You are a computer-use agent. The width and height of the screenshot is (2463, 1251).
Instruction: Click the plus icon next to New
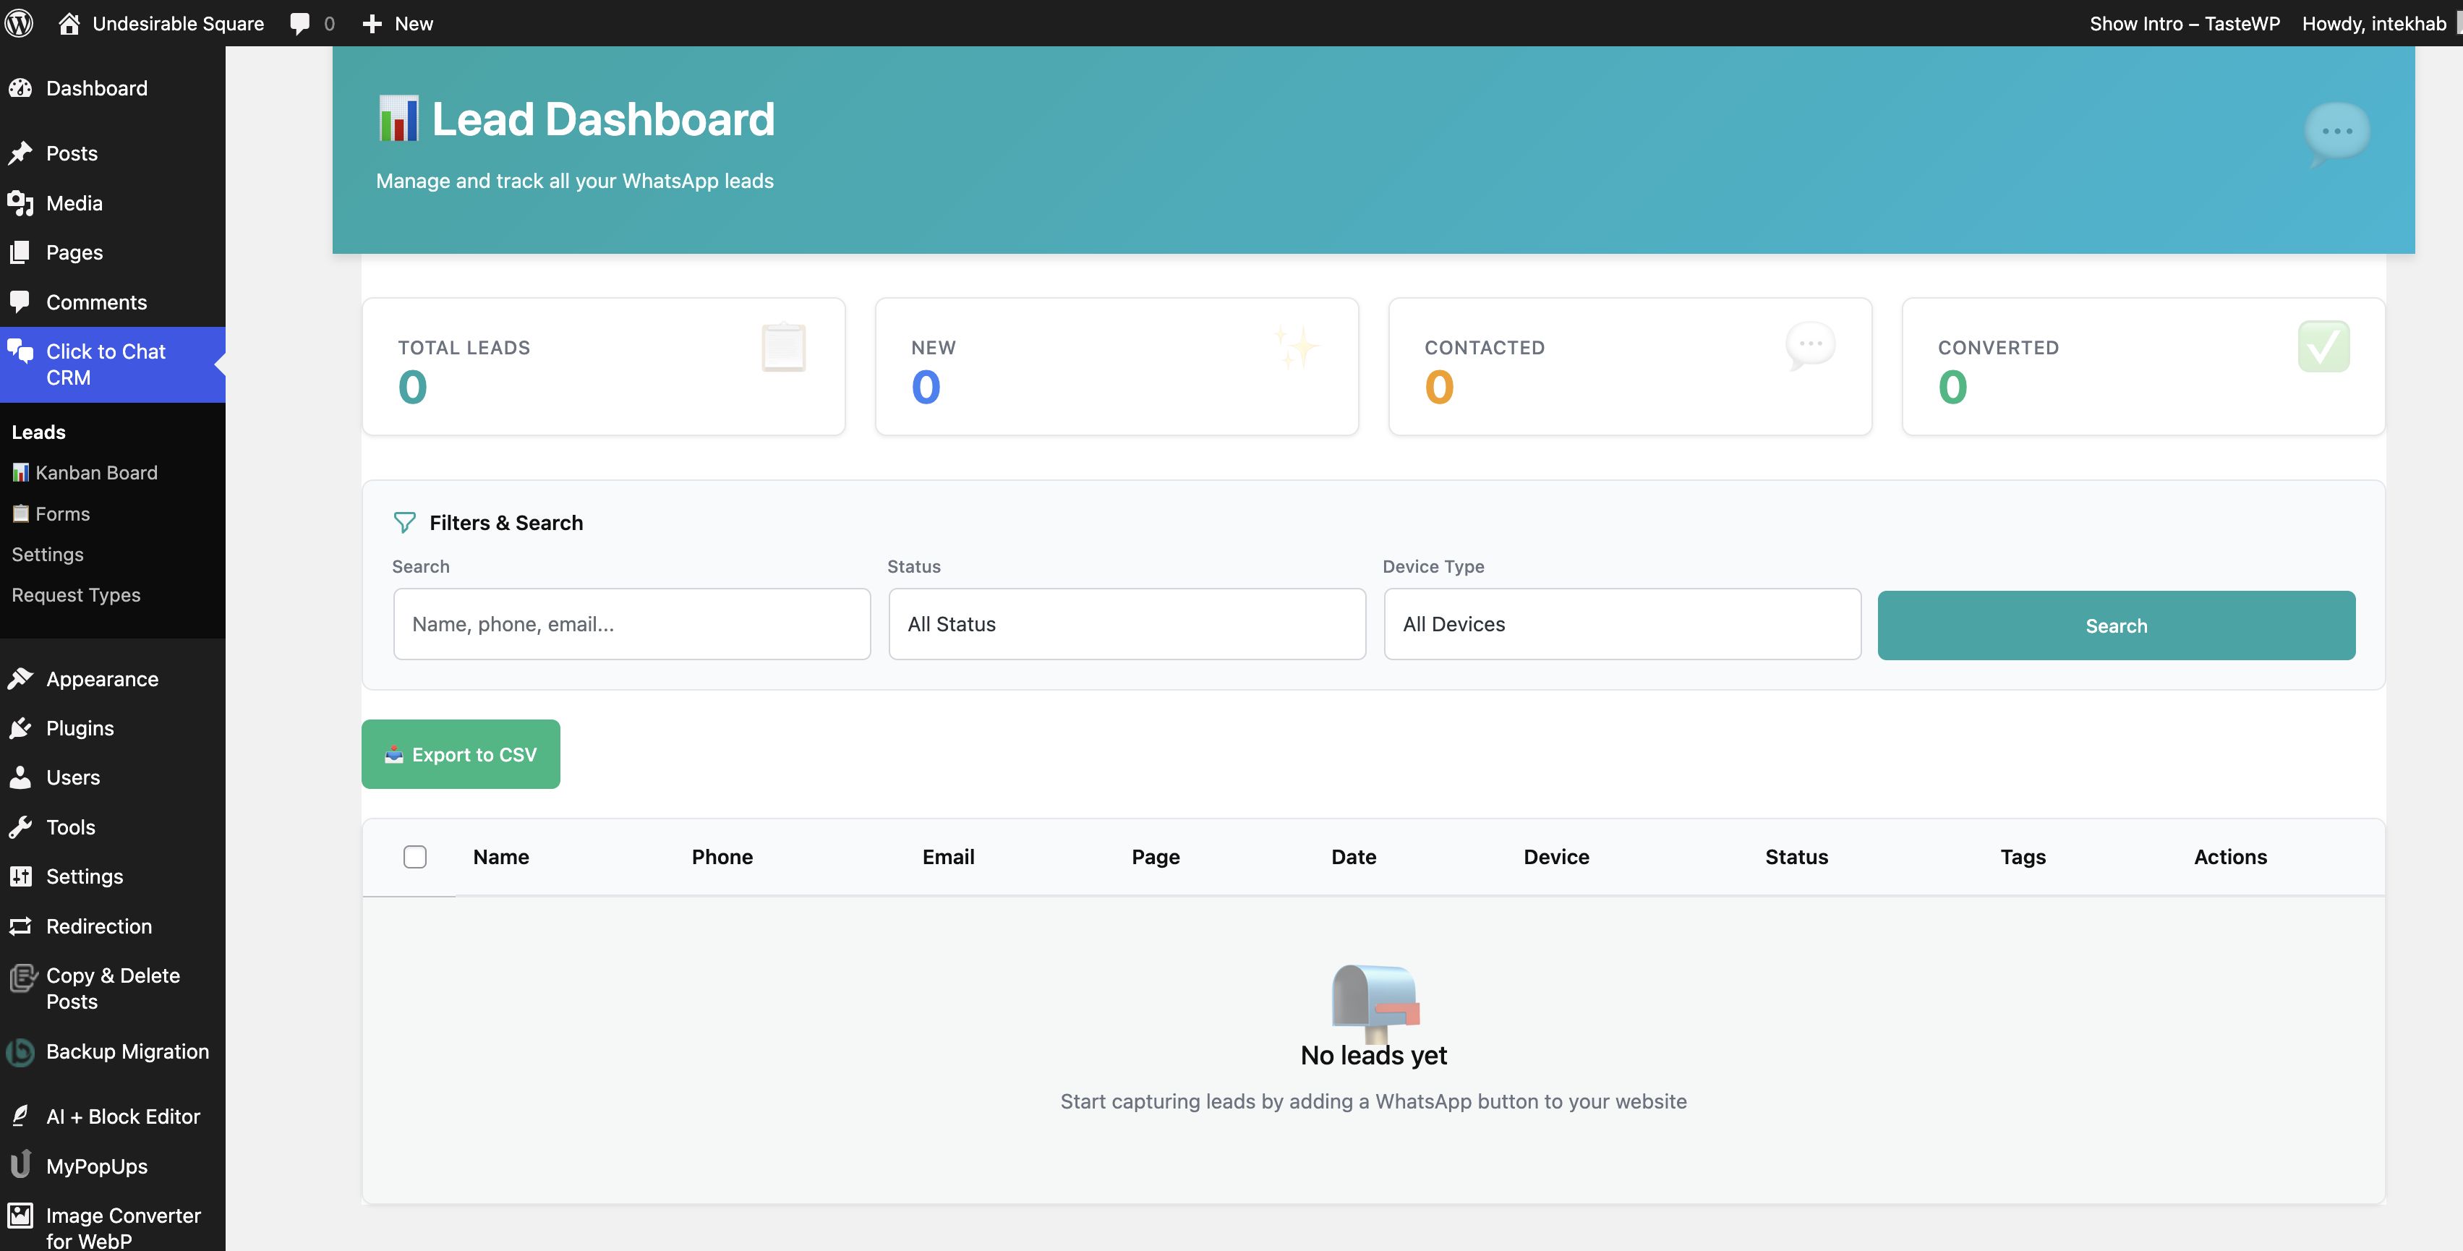click(x=373, y=23)
